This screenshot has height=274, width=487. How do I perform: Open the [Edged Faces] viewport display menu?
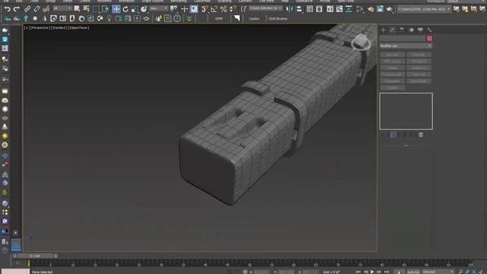point(78,27)
